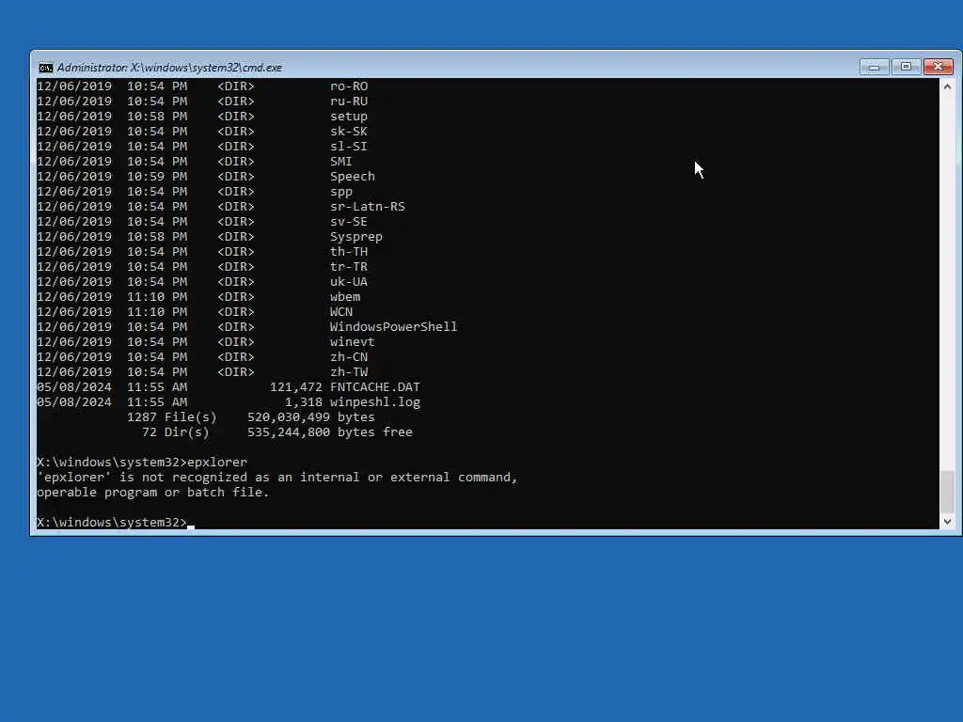Click the 'tr-TR' directory entry
963x722 pixels.
pyautogui.click(x=349, y=267)
